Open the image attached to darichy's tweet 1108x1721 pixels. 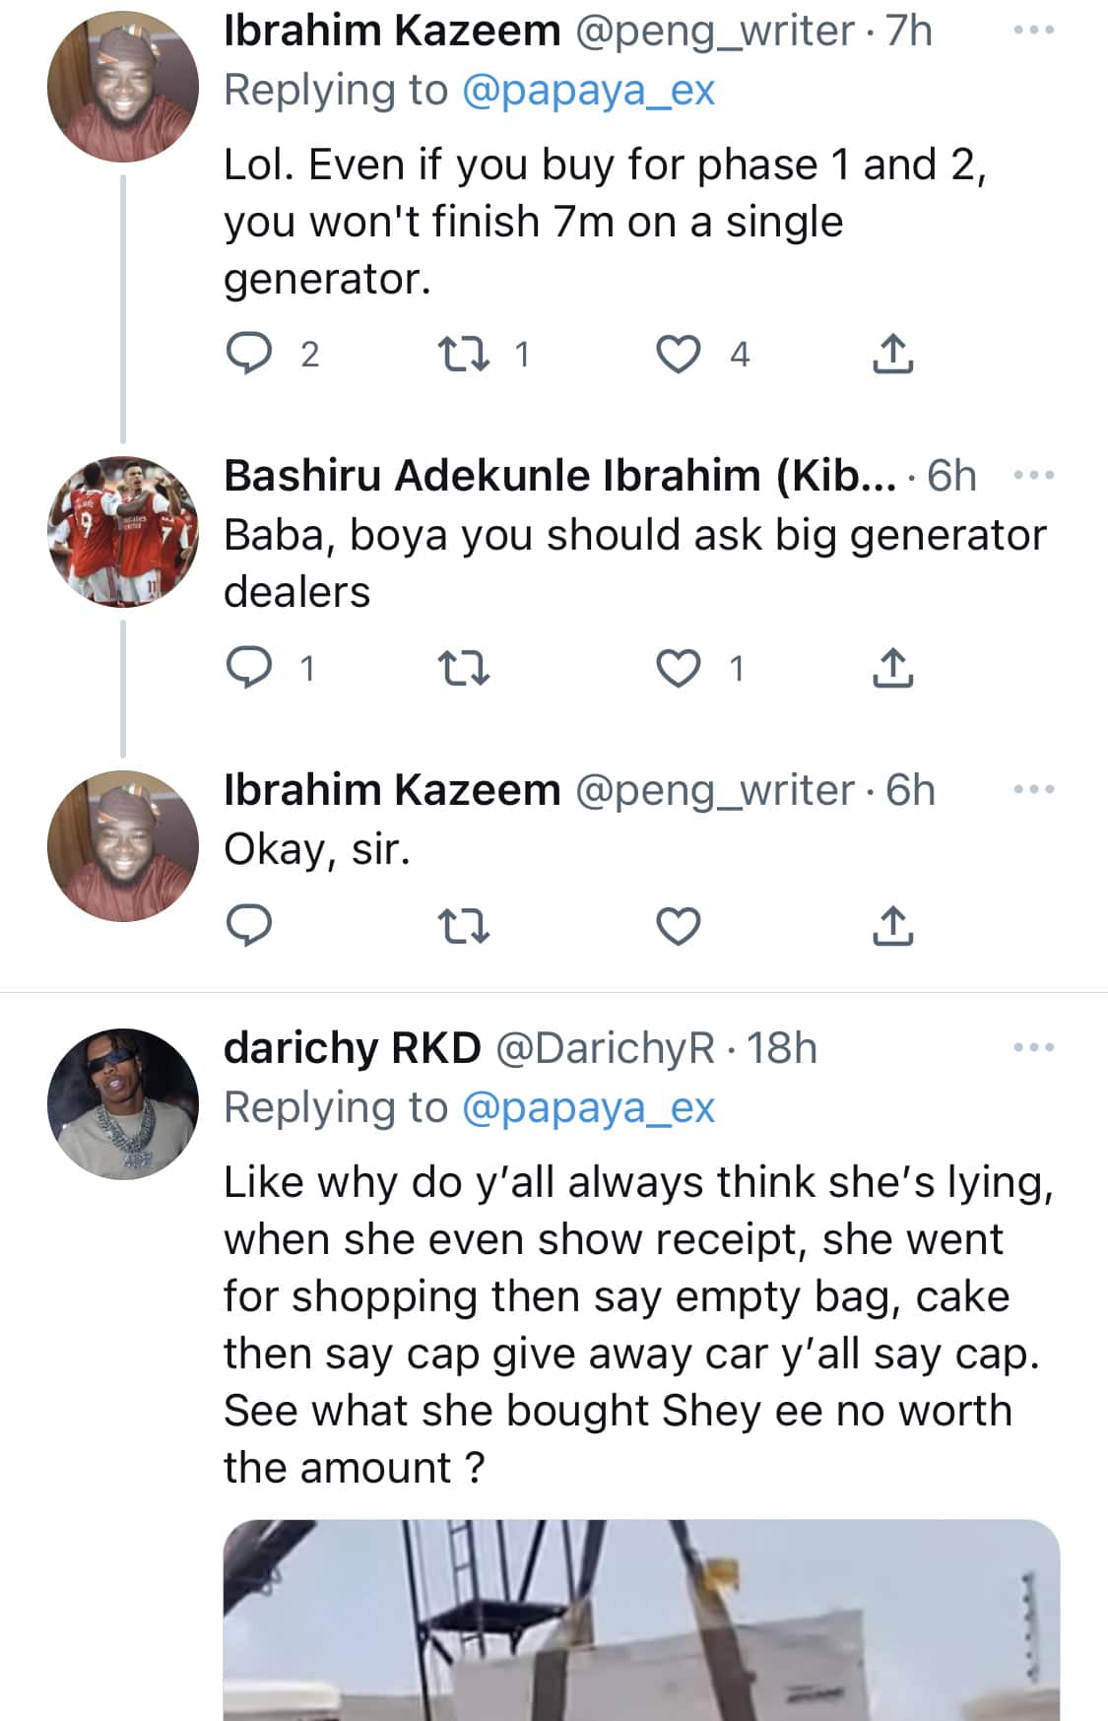click(640, 1621)
